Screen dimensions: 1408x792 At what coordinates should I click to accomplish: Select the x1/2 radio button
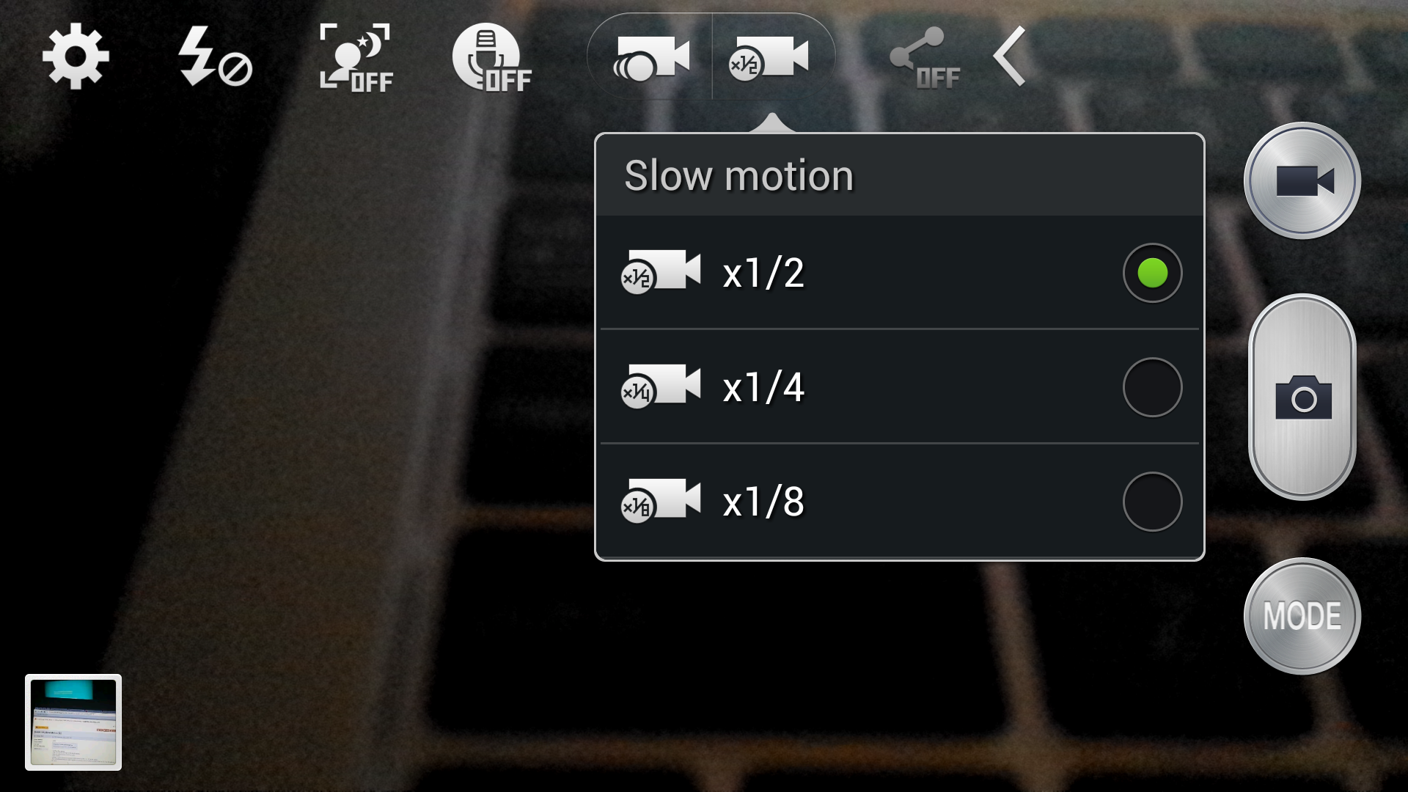(x=1152, y=273)
